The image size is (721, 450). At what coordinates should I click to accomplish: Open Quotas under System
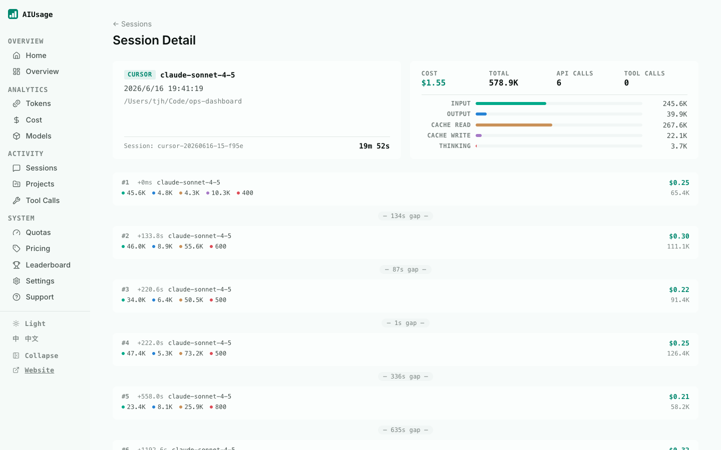(45, 232)
